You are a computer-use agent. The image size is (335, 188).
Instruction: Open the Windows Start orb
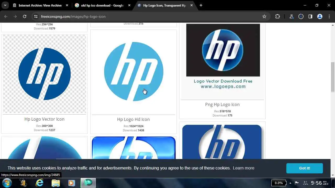click(7, 183)
